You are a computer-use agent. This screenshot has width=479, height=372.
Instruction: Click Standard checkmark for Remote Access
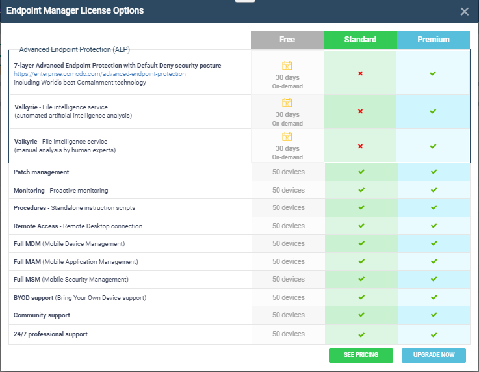[361, 226]
